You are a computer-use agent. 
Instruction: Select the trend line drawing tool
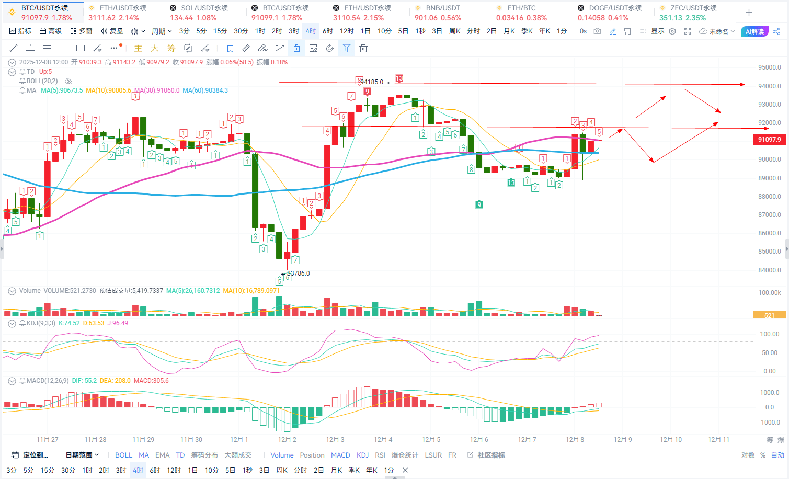point(14,48)
